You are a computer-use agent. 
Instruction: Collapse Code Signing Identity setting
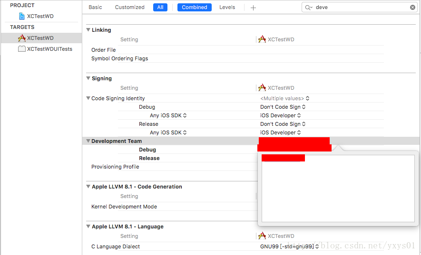(x=88, y=98)
